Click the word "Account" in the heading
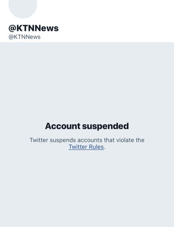Screen dimensions: 174x227 click(x=63, y=126)
